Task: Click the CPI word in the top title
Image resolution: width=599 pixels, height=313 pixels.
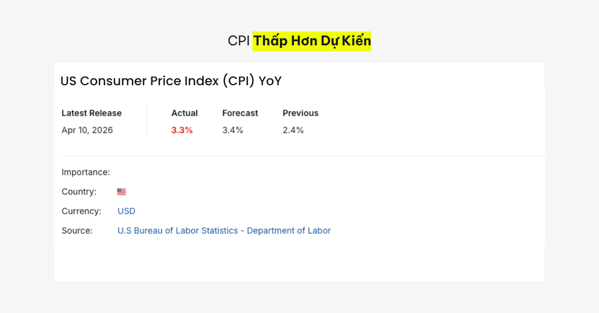Action: point(239,41)
